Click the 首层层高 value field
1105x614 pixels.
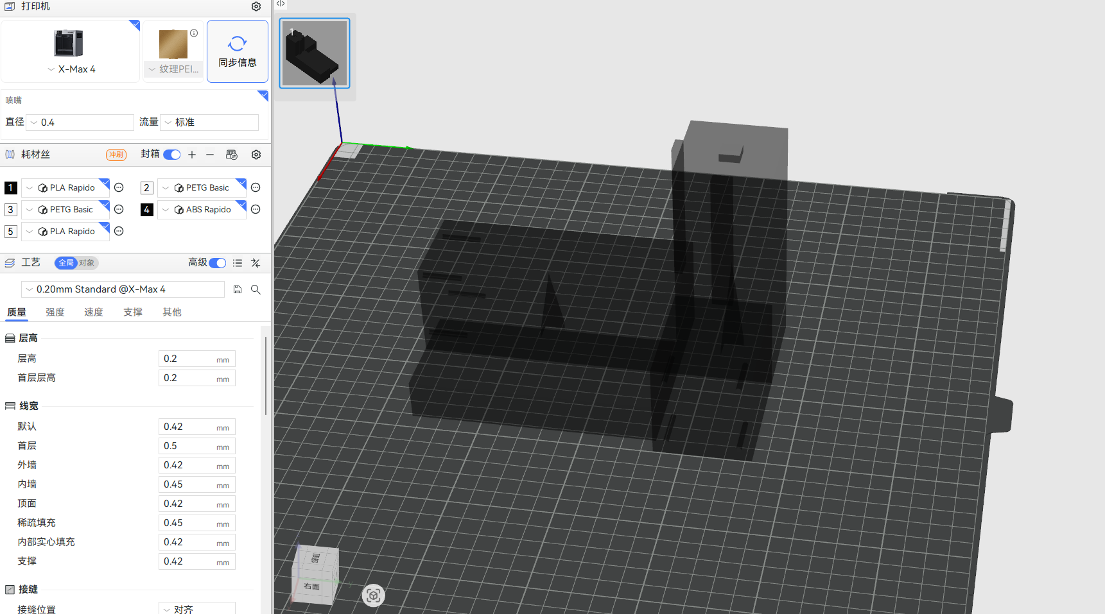coord(197,378)
